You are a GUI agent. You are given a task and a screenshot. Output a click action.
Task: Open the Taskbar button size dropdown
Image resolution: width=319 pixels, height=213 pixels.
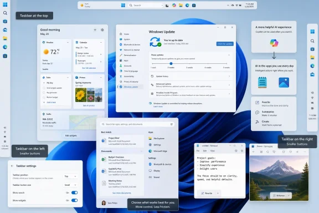click(x=70, y=185)
